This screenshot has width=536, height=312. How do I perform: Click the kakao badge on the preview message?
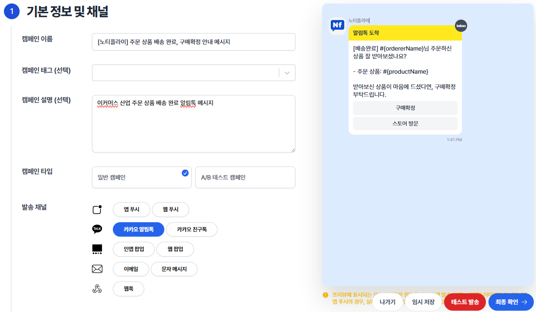[x=461, y=26]
